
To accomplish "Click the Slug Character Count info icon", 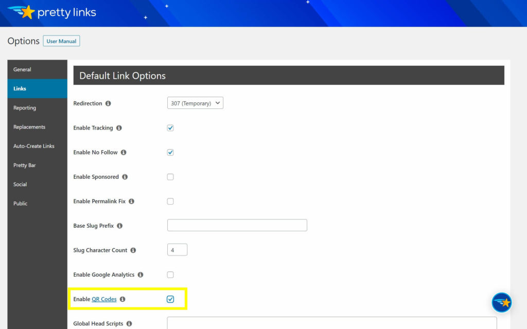I will [133, 250].
